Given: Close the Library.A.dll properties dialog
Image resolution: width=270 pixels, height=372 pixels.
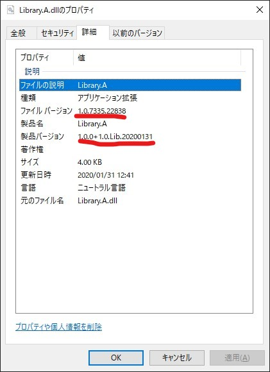Looking at the screenshot, I should click(260, 10).
